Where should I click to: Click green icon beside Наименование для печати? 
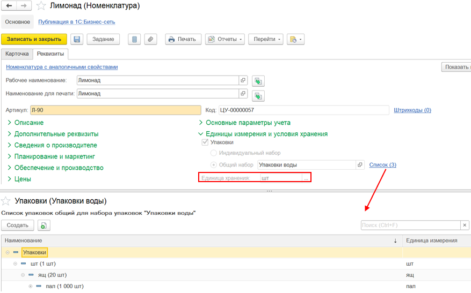(x=258, y=95)
